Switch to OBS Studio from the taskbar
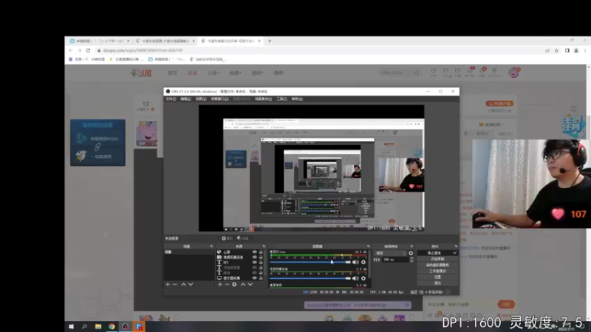 [125, 326]
